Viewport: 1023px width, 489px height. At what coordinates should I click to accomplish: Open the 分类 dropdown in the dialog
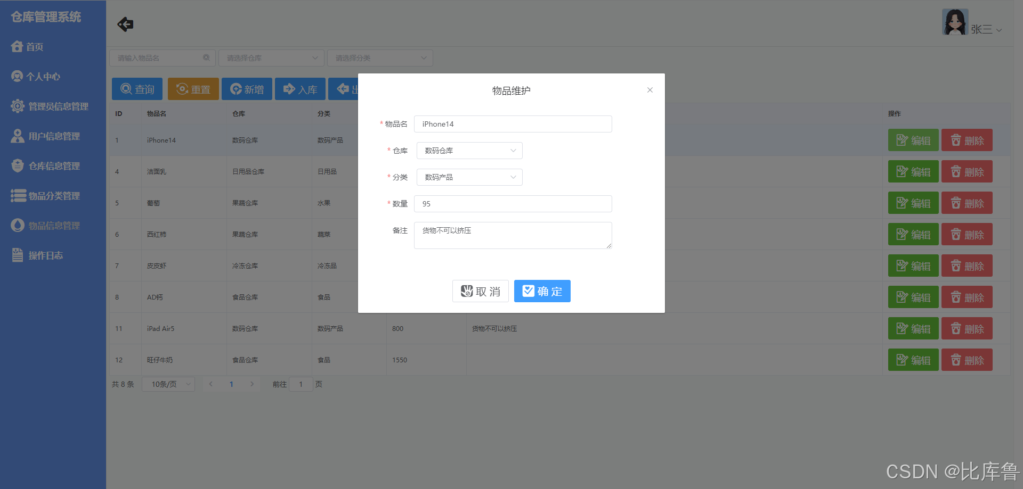point(469,177)
